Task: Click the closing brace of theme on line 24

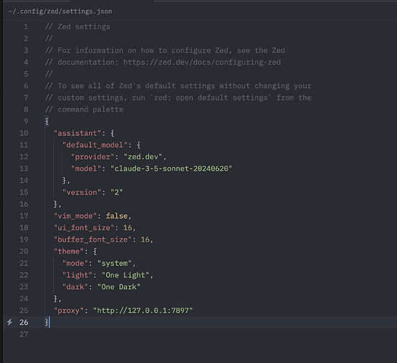Action: click(x=55, y=299)
